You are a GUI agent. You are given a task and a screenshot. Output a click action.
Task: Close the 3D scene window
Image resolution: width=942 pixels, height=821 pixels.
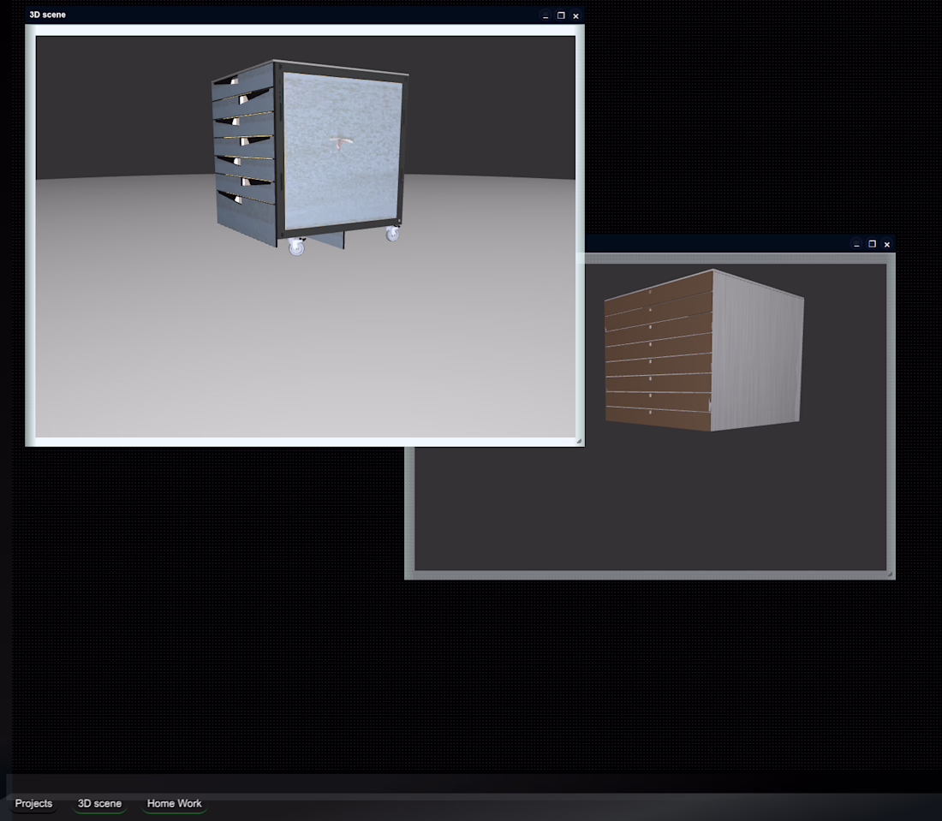pos(575,16)
